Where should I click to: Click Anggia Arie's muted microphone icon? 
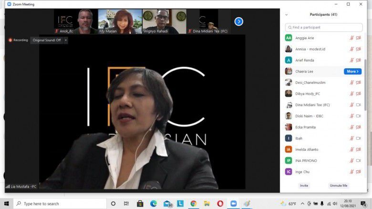(351, 38)
